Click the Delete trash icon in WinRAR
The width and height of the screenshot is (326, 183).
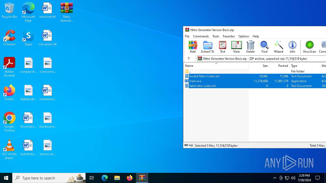pos(250,47)
